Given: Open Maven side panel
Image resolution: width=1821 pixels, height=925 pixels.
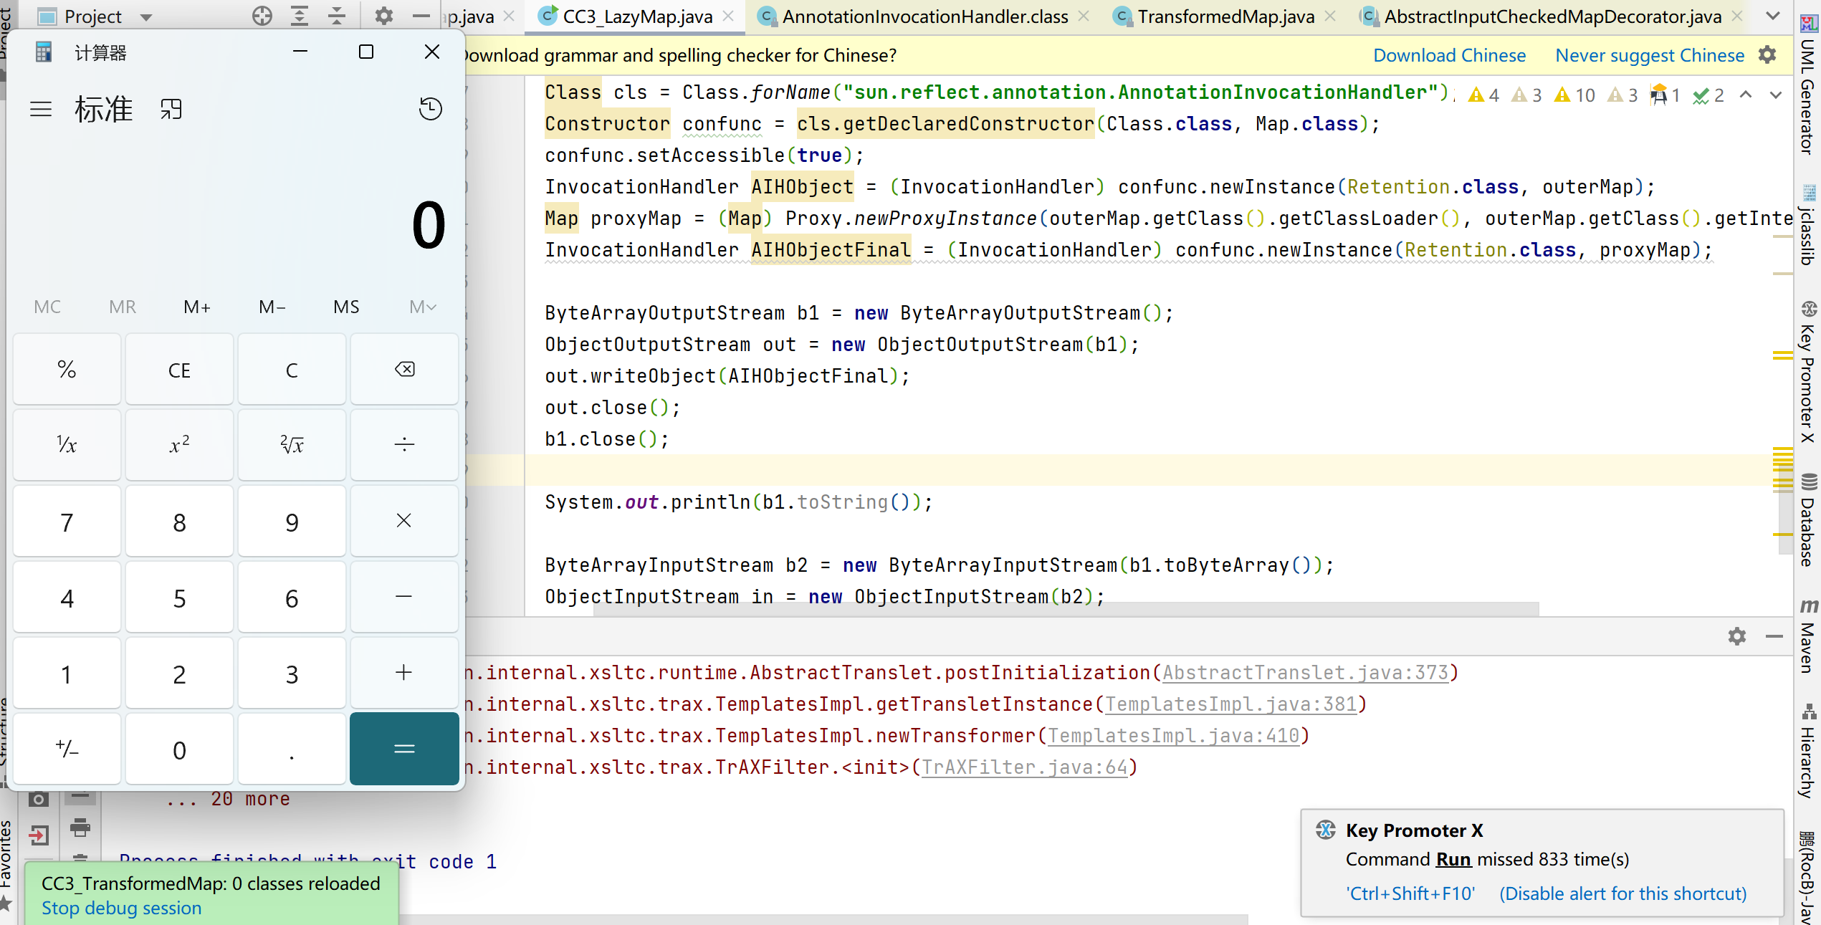Looking at the screenshot, I should pyautogui.click(x=1808, y=636).
